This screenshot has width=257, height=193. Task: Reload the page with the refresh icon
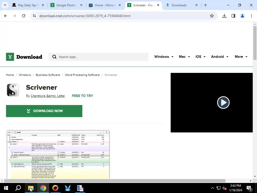24,16
